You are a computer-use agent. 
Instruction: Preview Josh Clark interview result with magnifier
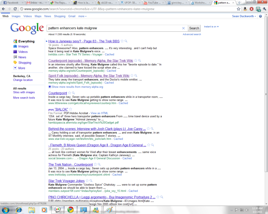pos(152,129)
